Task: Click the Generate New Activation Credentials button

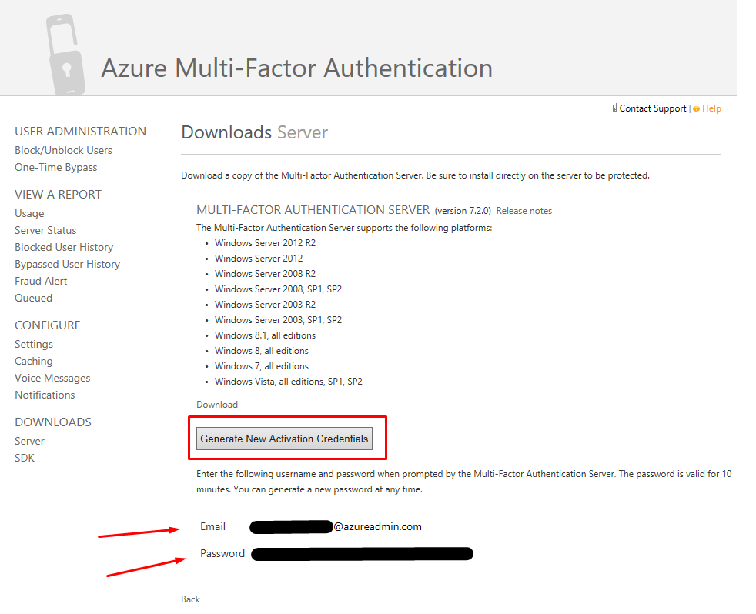Action: [x=284, y=439]
